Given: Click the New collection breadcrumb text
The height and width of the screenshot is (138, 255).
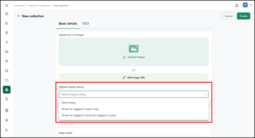Looking at the screenshot, I should pos(61,6).
